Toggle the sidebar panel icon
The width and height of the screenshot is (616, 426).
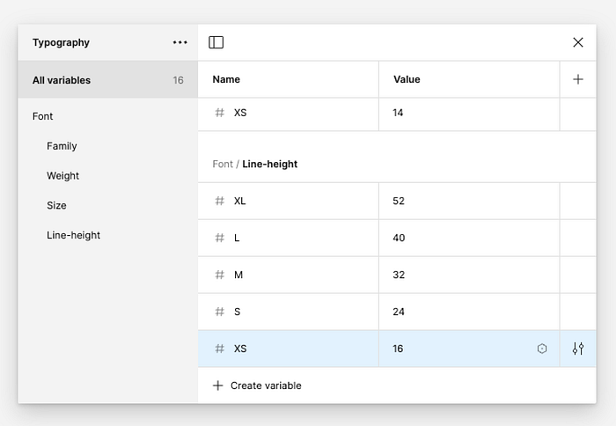(x=216, y=42)
